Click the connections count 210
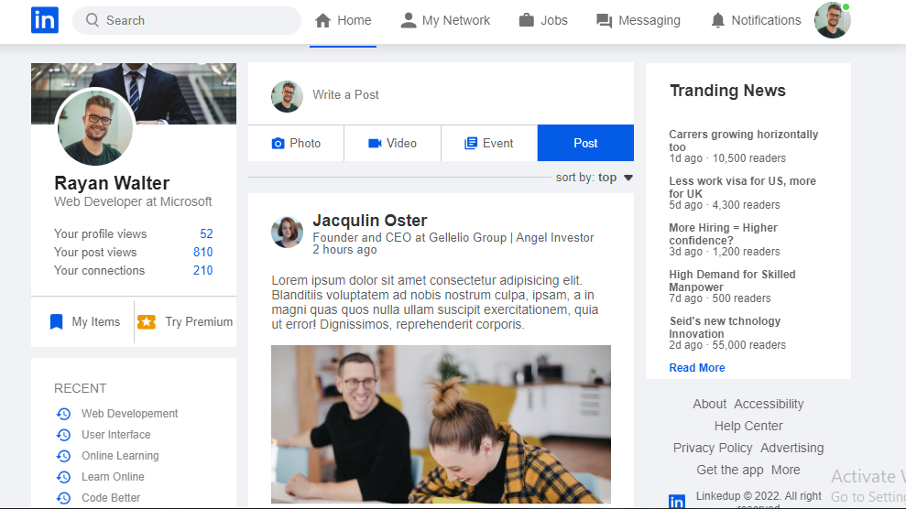 (x=202, y=271)
